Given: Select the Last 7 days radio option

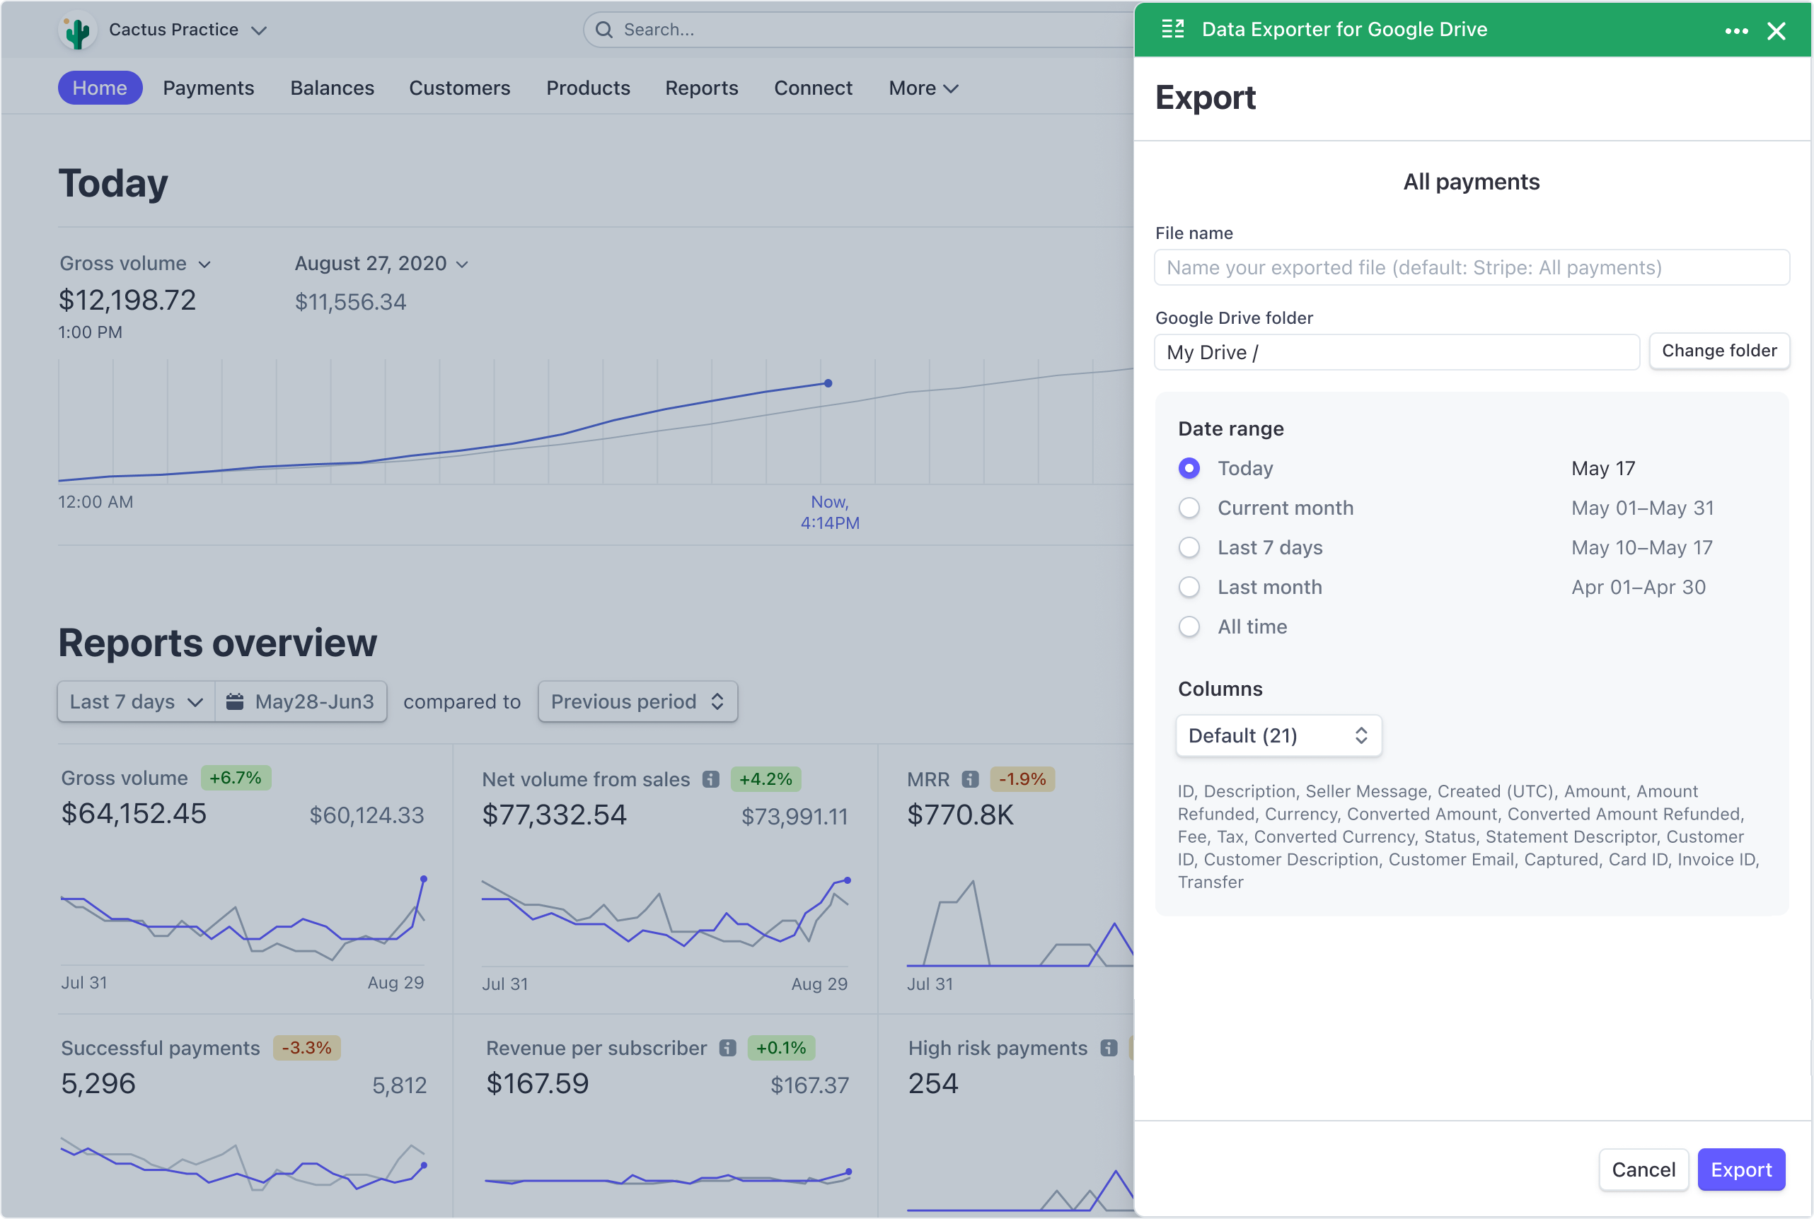Looking at the screenshot, I should (x=1189, y=547).
